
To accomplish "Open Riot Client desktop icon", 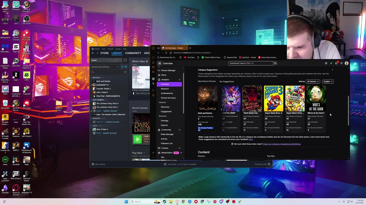I will coord(27,104).
